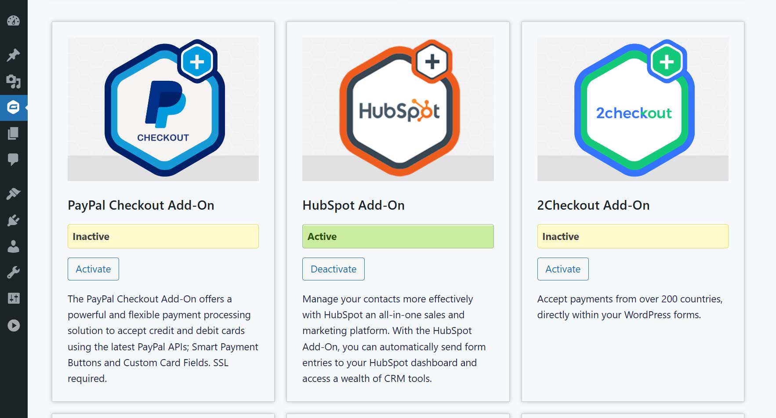Click the play circle icon in sidebar
Image resolution: width=776 pixels, height=418 pixels.
[14, 325]
